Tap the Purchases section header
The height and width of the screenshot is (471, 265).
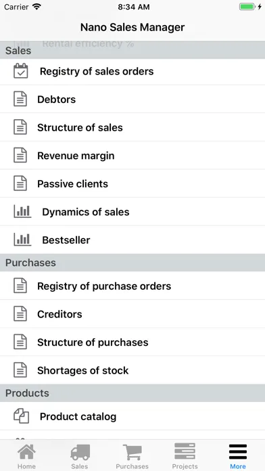pyautogui.click(x=132, y=263)
